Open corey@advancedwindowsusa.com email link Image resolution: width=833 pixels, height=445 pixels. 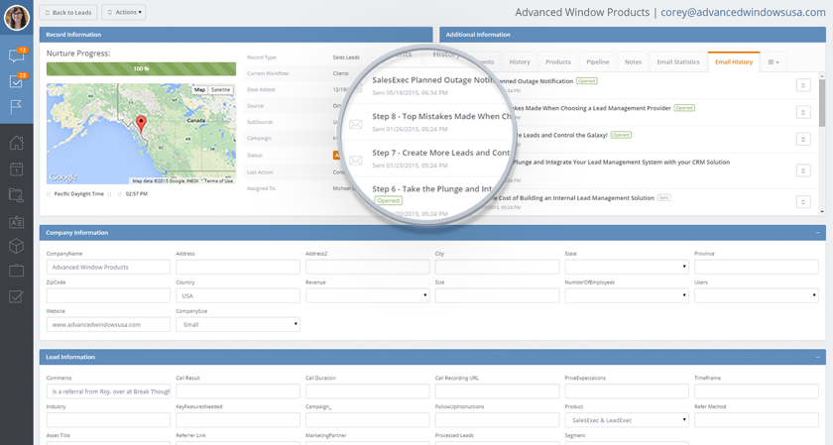tap(743, 12)
